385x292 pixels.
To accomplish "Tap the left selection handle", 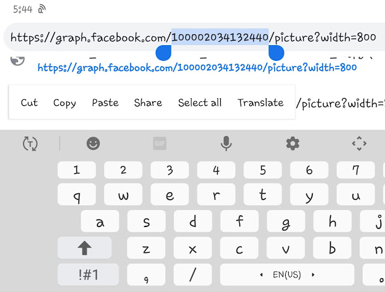I will [x=163, y=53].
